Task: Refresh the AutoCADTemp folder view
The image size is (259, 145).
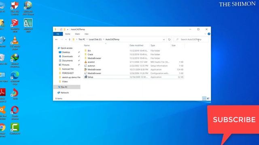Action: click(169, 39)
